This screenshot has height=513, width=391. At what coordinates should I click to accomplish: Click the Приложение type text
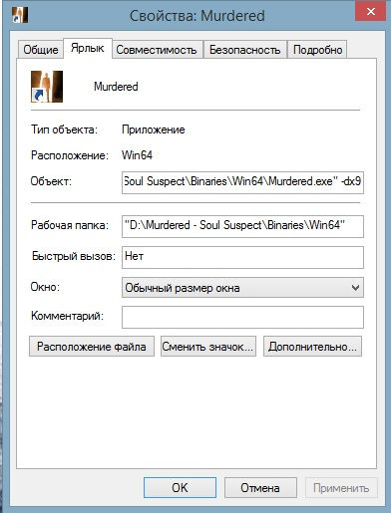click(154, 129)
